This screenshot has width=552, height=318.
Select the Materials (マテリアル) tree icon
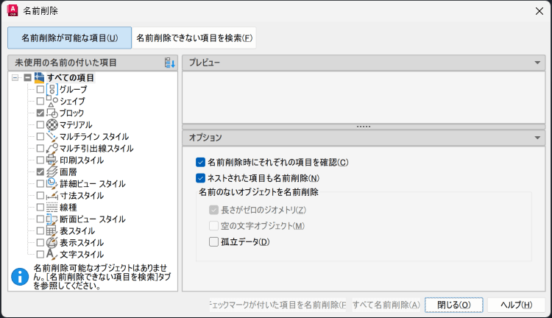pyautogui.click(x=52, y=125)
